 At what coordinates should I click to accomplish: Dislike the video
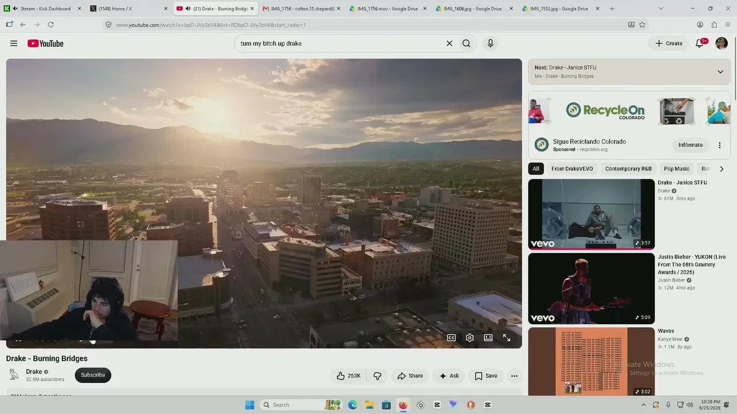click(378, 376)
